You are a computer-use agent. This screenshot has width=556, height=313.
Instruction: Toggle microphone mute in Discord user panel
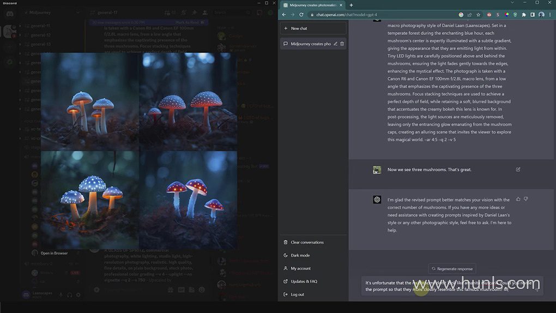coord(61,295)
